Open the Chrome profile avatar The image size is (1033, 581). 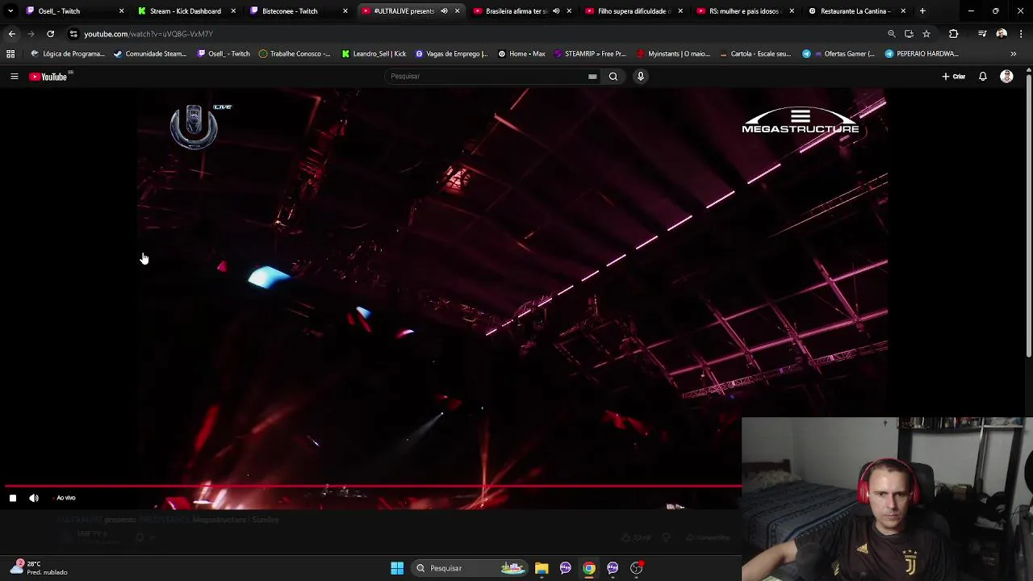pyautogui.click(x=1002, y=34)
